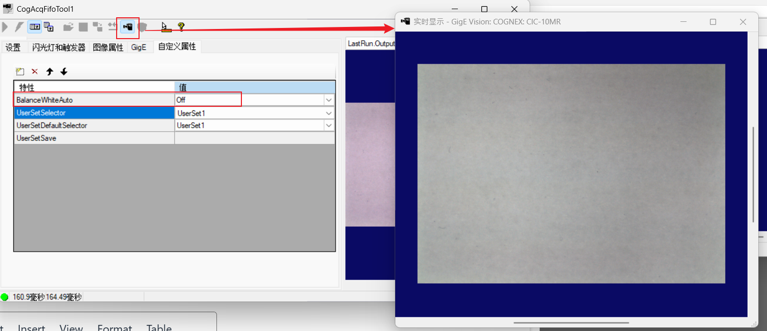This screenshot has height=331, width=767.
Task: Close the 实时显示 live display window
Action: pos(743,22)
